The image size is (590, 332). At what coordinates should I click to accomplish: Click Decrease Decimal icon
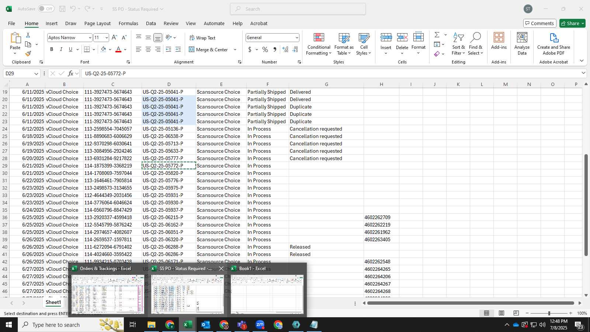pyautogui.click(x=295, y=49)
